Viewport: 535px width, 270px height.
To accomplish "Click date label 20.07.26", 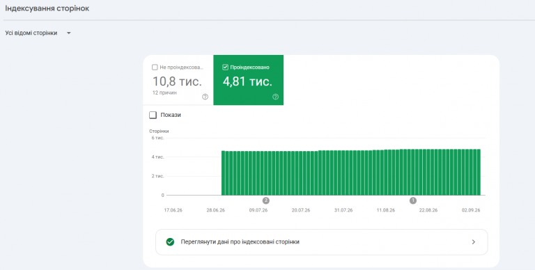I will tap(301, 210).
